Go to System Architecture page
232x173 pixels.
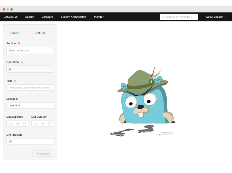pyautogui.click(x=73, y=17)
